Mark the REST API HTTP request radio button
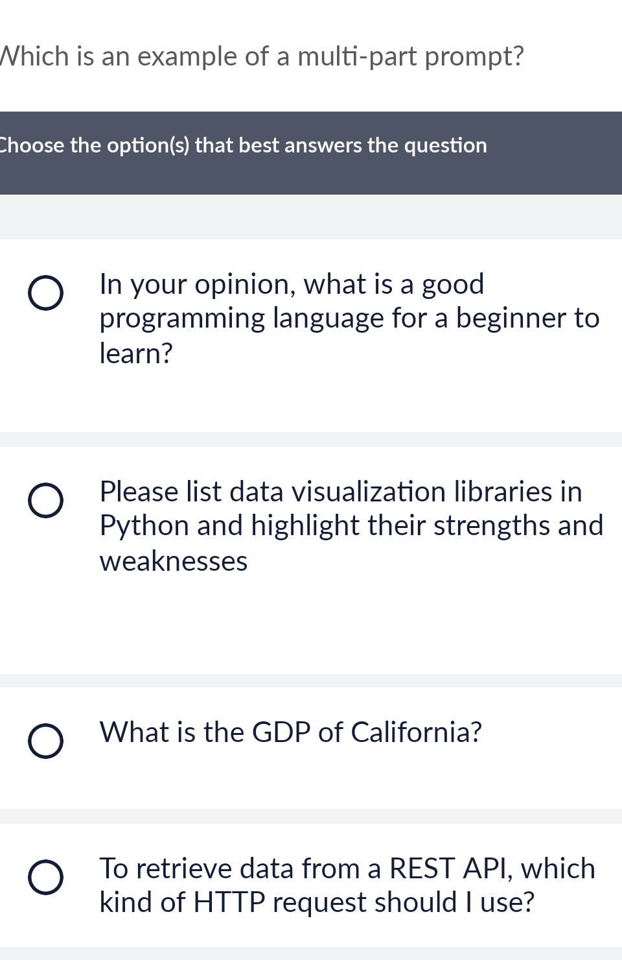The height and width of the screenshot is (960, 622). coord(45,877)
